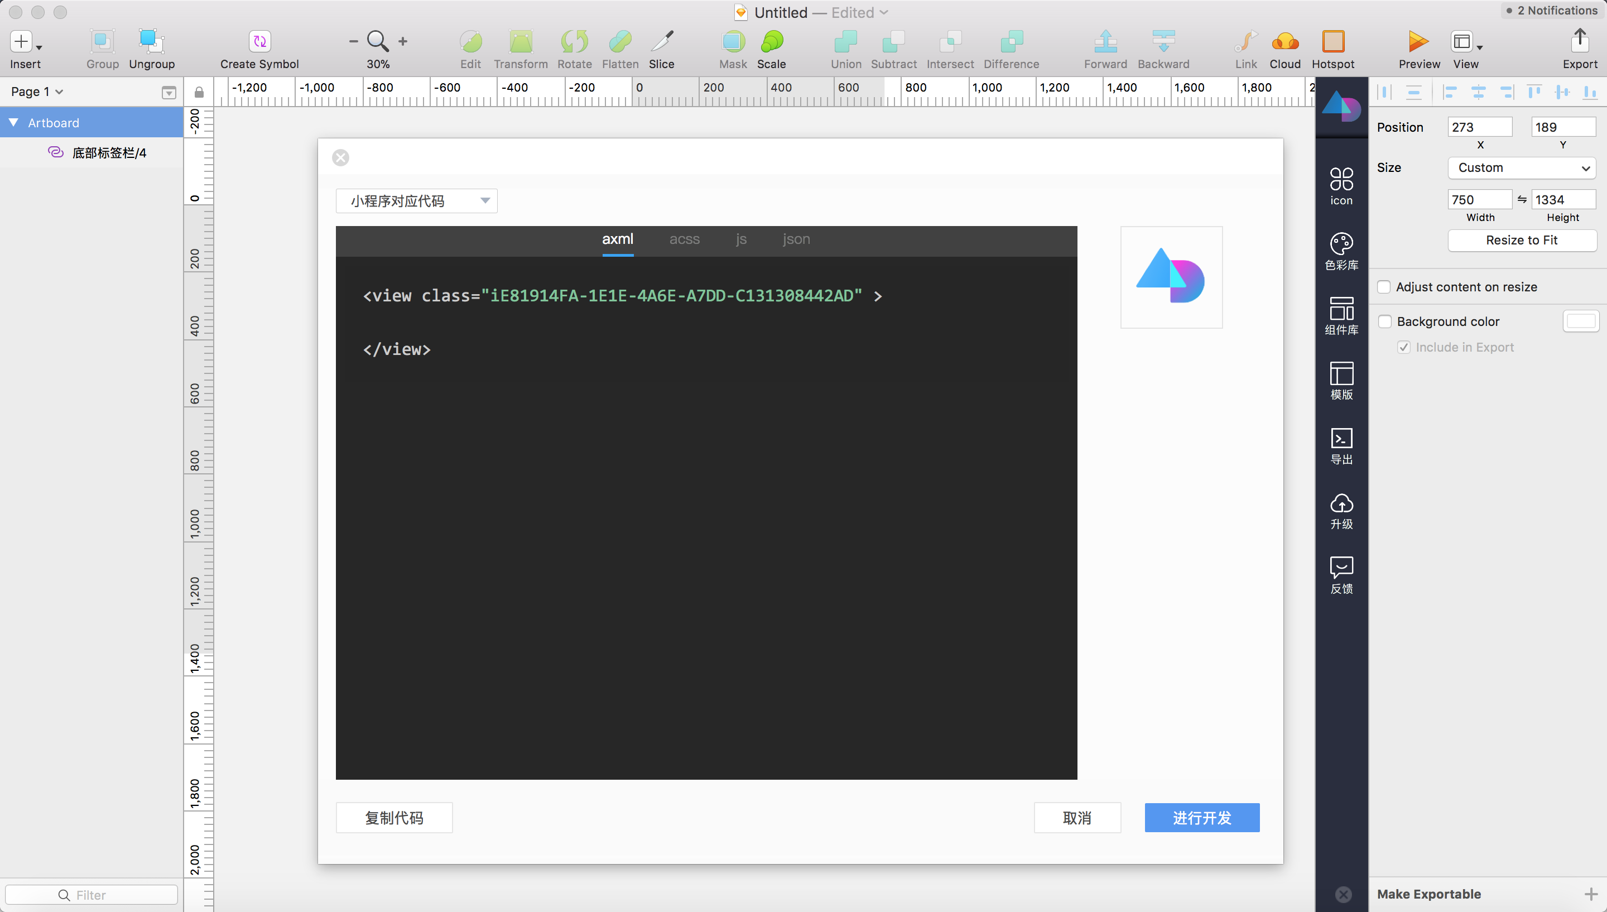This screenshot has height=912, width=1607.
Task: Enable Adjust content on resize checkbox
Action: click(x=1384, y=287)
